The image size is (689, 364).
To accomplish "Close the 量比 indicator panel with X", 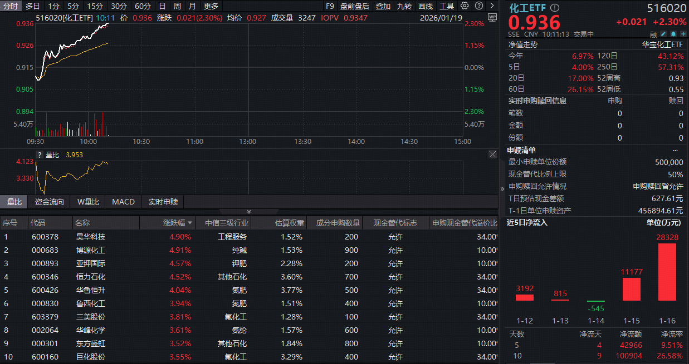I will click(x=492, y=154).
